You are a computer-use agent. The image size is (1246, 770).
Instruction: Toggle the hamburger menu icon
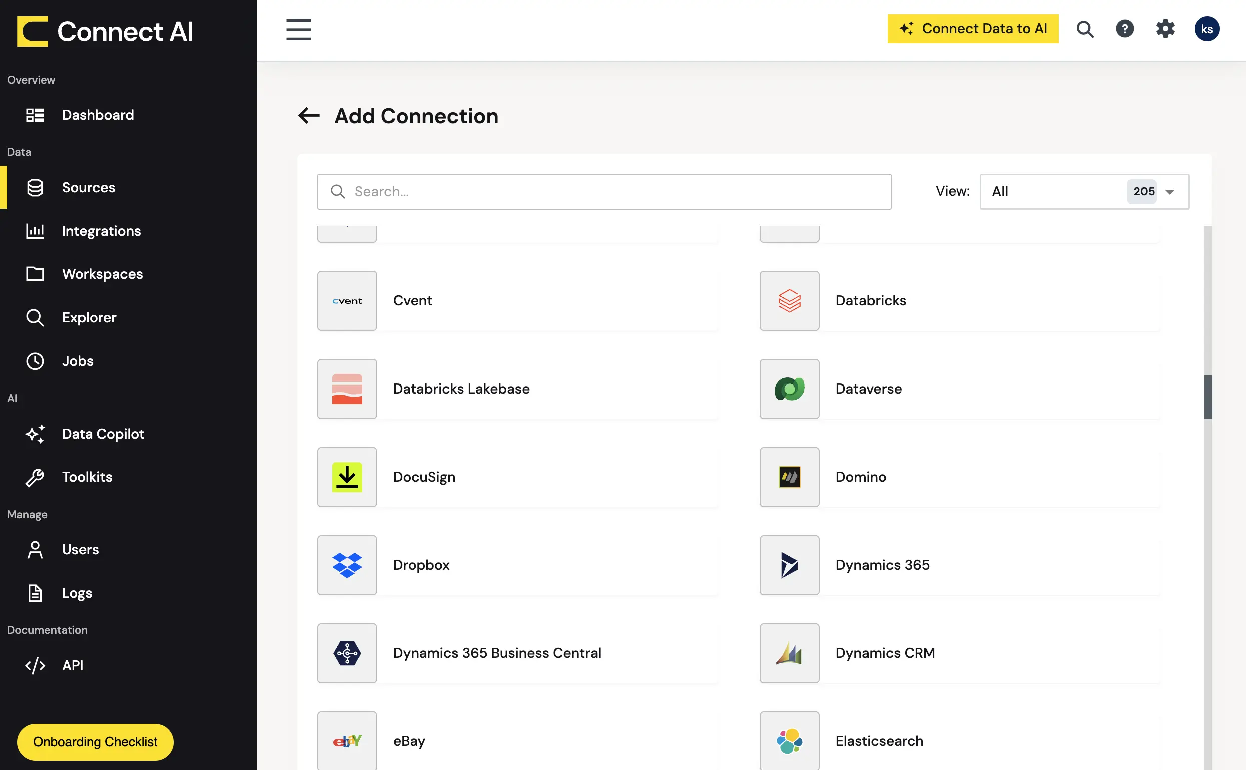[298, 30]
